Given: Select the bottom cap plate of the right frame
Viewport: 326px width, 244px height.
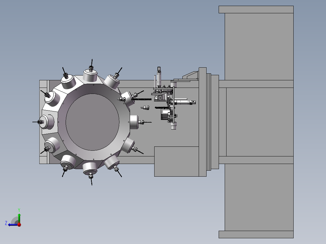Looking at the screenshot, I should [256, 234].
